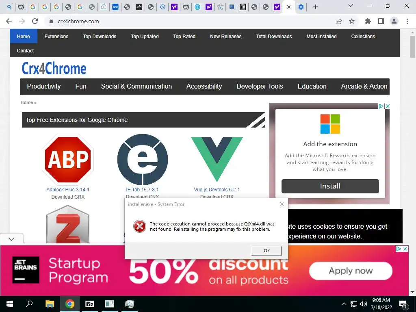Bookmark this page with the star icon
416x312 pixels.
pyautogui.click(x=352, y=21)
